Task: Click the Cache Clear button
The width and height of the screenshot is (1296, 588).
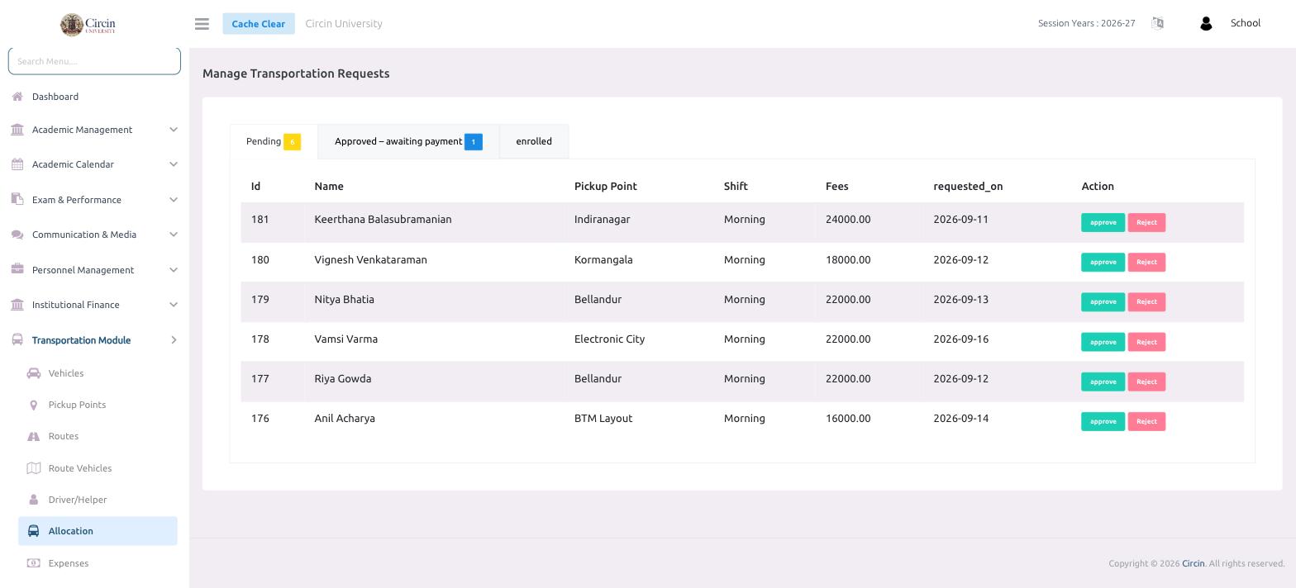Action: (259, 23)
